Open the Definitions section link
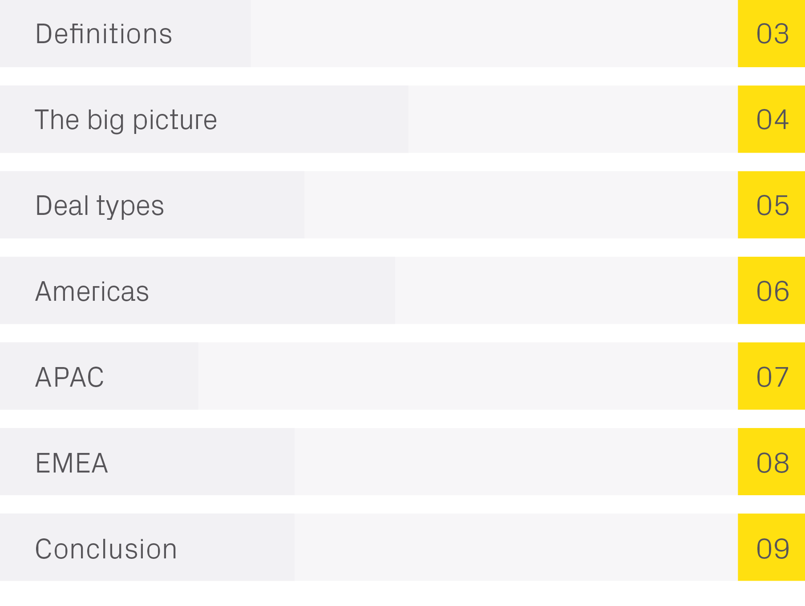Screen dimensions: 805x606 tap(104, 34)
